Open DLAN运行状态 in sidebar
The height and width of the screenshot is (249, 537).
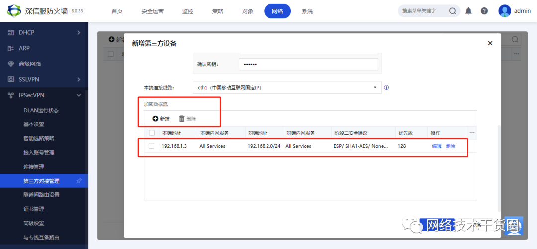(x=41, y=110)
